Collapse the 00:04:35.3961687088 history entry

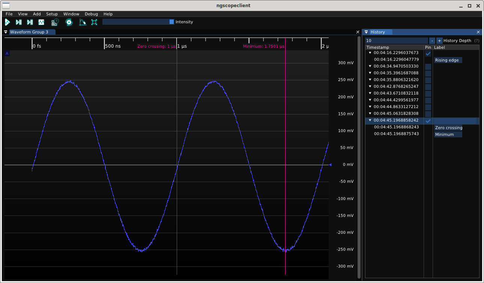pyautogui.click(x=370, y=73)
